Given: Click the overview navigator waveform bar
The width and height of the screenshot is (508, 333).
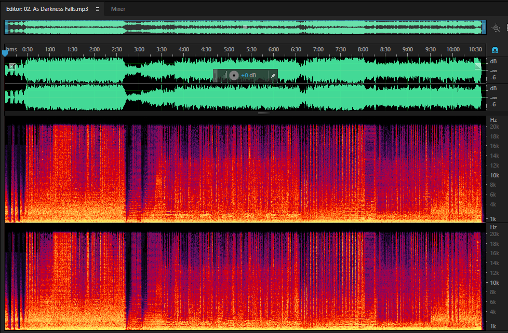Looking at the screenshot, I should pos(245,27).
